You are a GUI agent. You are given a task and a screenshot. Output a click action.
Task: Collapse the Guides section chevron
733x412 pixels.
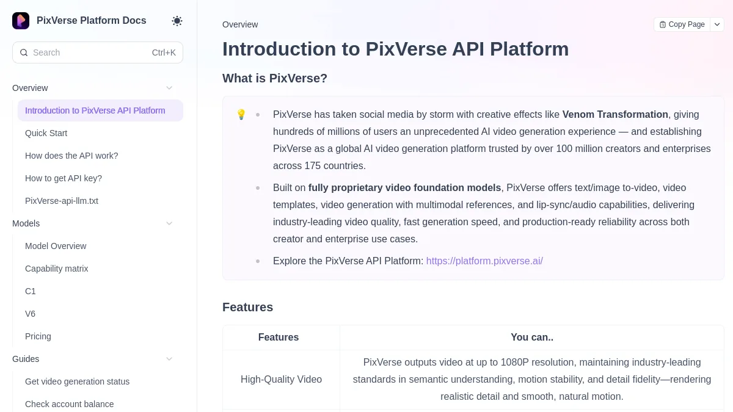[x=169, y=359]
